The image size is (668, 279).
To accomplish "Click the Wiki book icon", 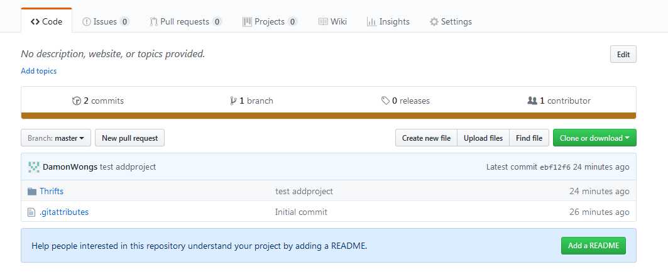I will (323, 22).
